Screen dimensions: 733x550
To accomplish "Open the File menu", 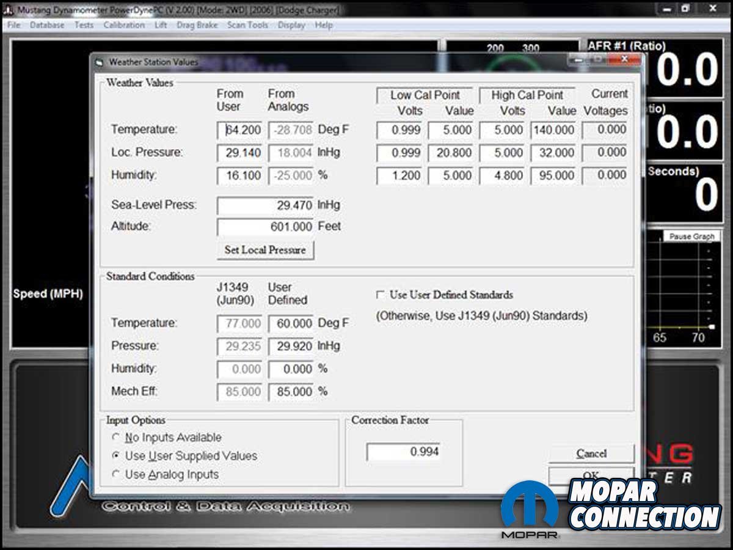I will pos(13,25).
